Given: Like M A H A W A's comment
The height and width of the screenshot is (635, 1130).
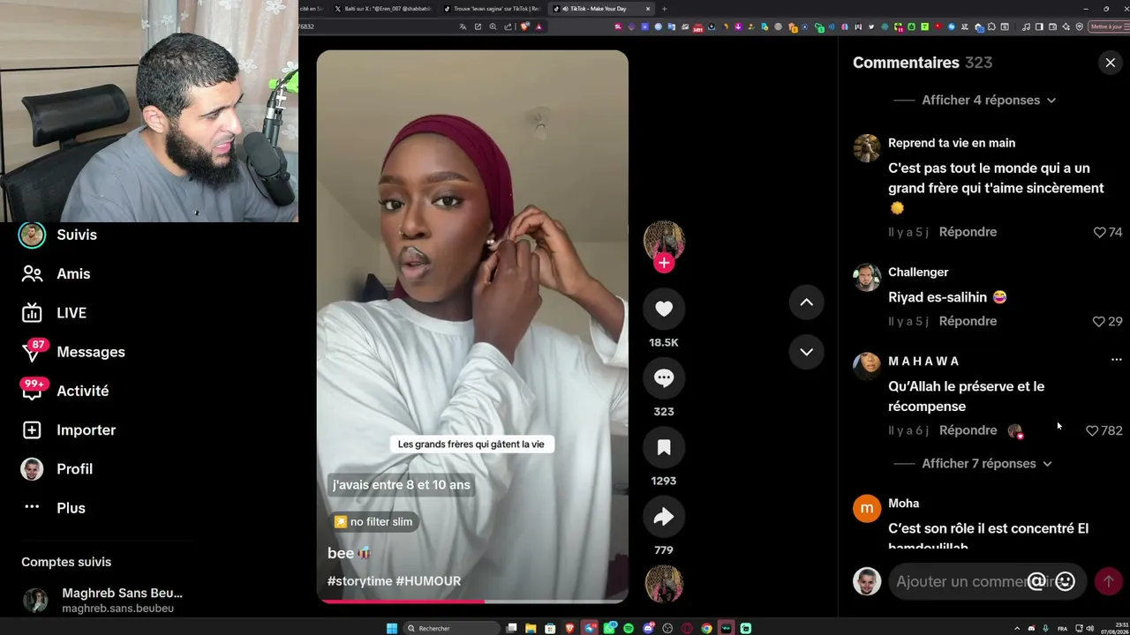Looking at the screenshot, I should tap(1092, 430).
